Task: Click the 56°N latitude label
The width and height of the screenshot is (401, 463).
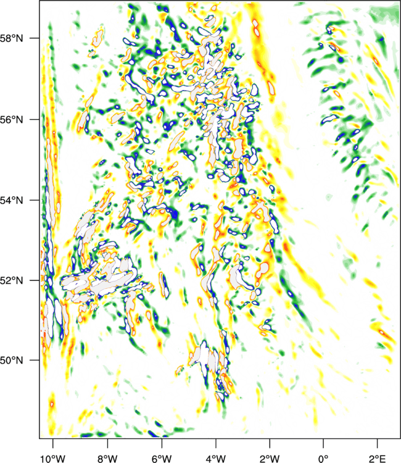Action: [12, 120]
